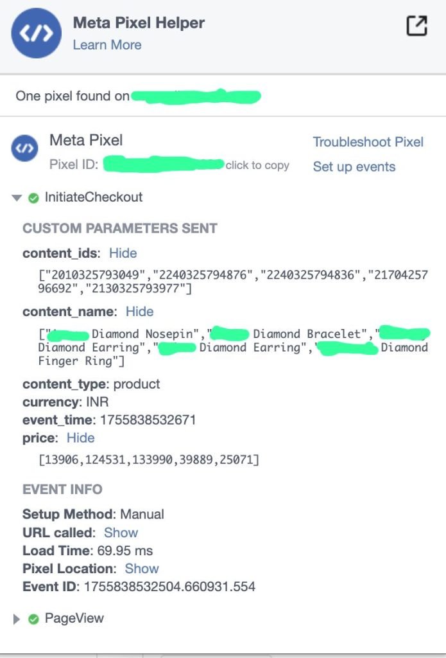Select the InitiateCheckout event label
Image resolution: width=446 pixels, height=658 pixels.
click(x=94, y=197)
